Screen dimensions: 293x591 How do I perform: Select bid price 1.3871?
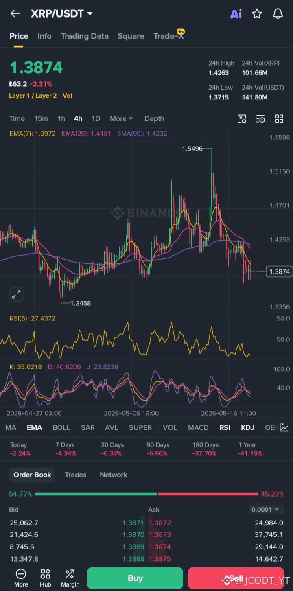pyautogui.click(x=133, y=523)
